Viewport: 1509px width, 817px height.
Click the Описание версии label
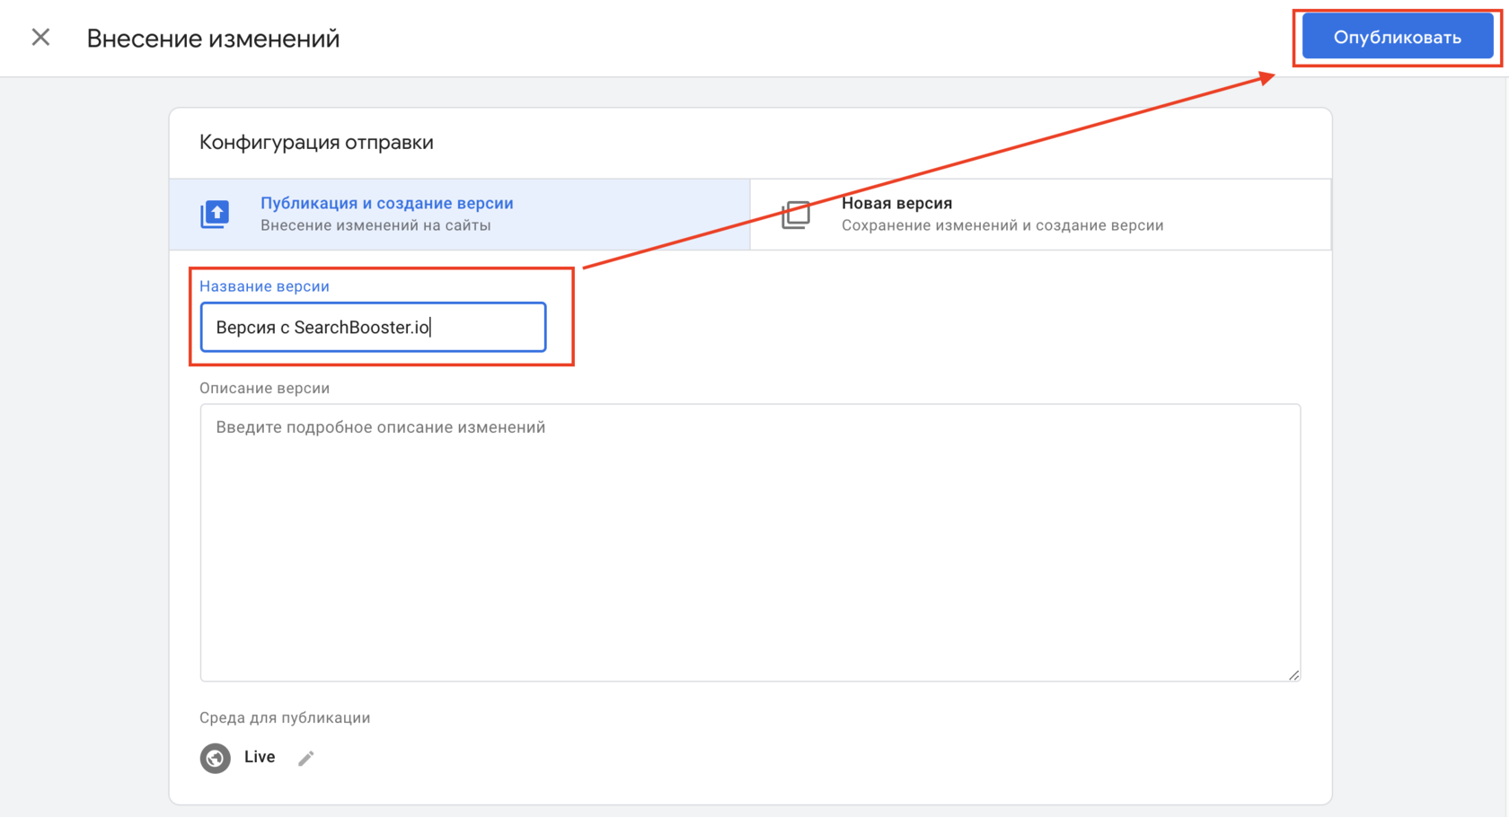pos(264,389)
